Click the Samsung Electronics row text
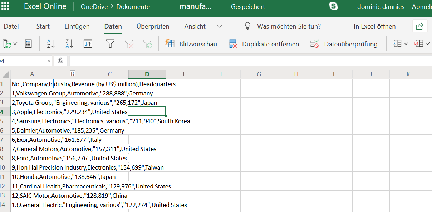The height and width of the screenshot is (212, 432). [x=101, y=121]
